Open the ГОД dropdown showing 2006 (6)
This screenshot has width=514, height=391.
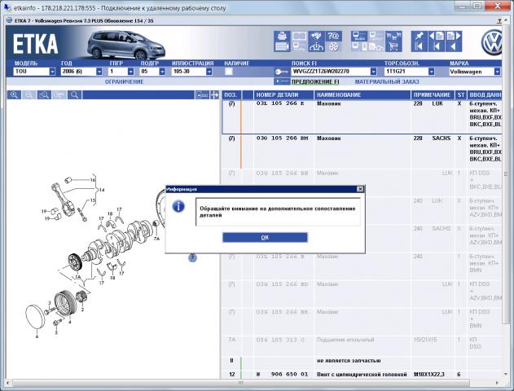coord(99,72)
